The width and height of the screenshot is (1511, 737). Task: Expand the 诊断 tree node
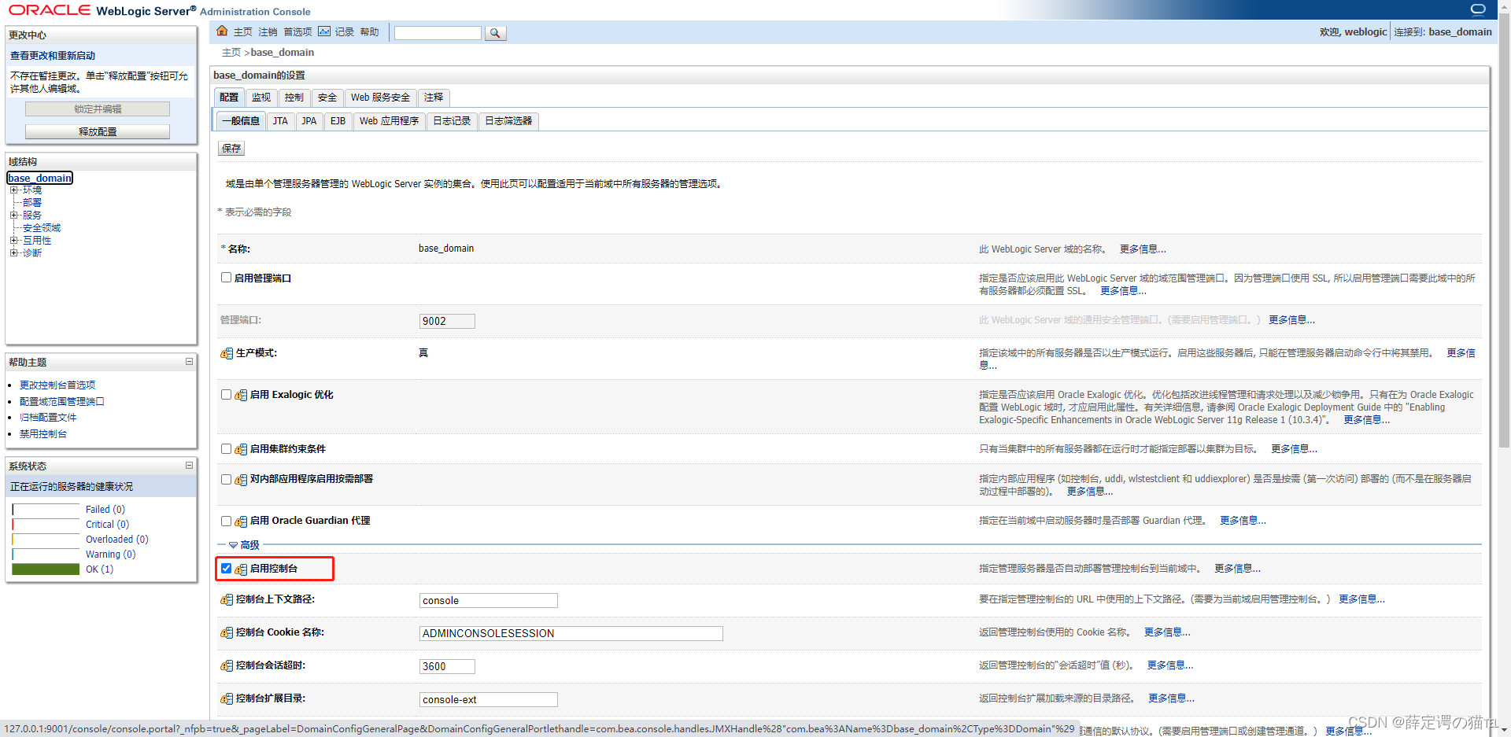[x=13, y=253]
